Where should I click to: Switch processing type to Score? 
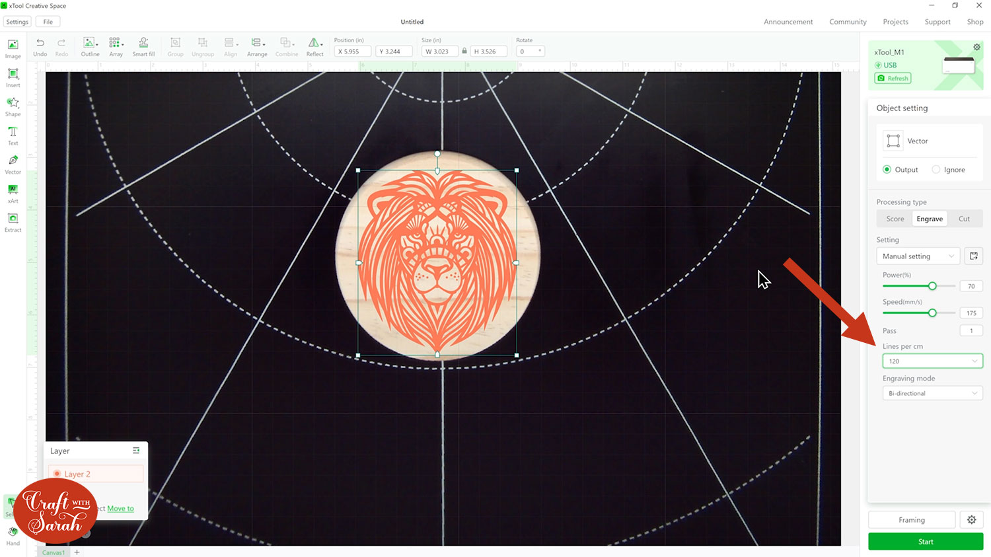(x=895, y=219)
